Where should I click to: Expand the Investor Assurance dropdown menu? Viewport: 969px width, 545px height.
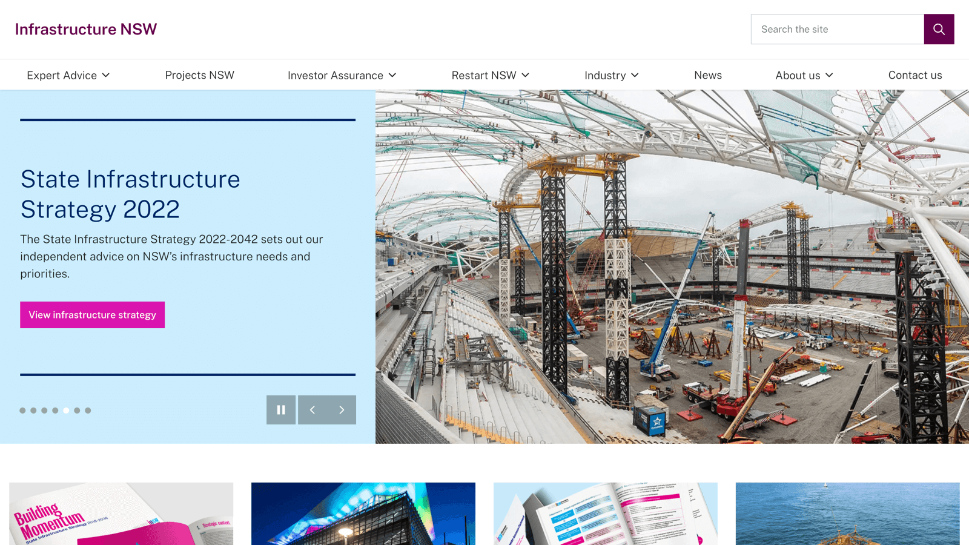[x=342, y=75]
